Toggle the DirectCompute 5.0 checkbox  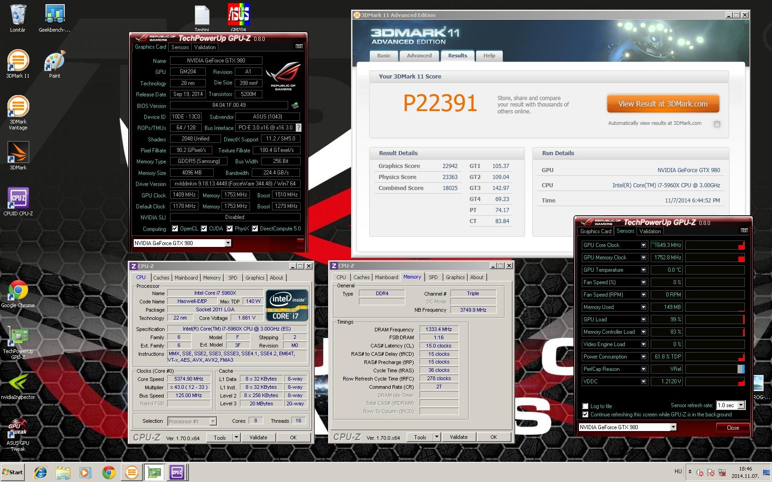click(255, 229)
